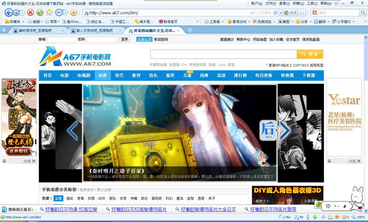This screenshot has height=222, width=368.
Task: Open the browser home page icon
Action: [x=49, y=12]
